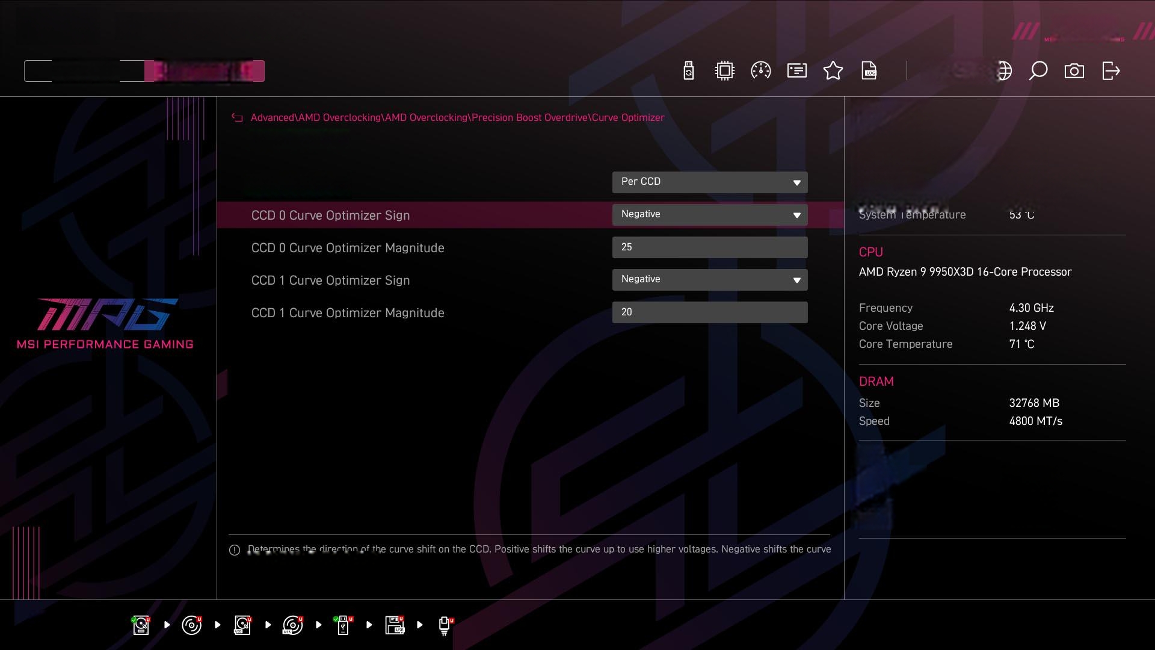Click the Core Voltage label
This screenshot has width=1155, height=650.
(891, 326)
